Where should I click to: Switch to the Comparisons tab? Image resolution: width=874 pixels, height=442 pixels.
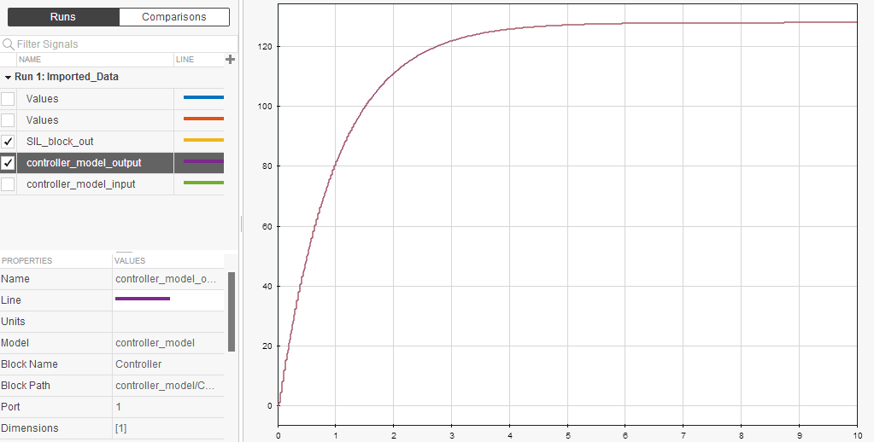click(174, 17)
